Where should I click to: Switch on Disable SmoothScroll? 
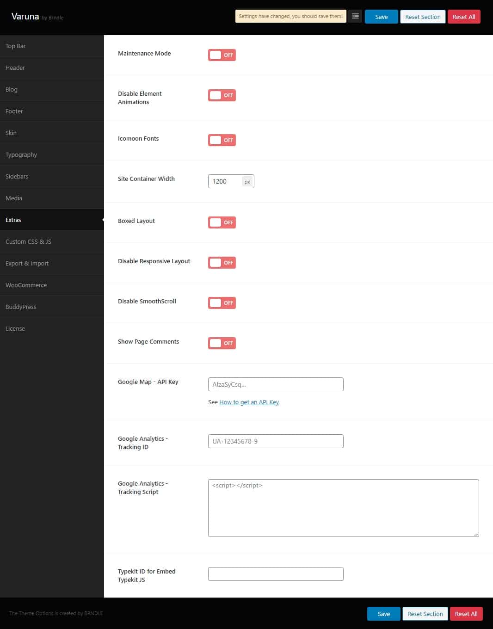point(222,303)
